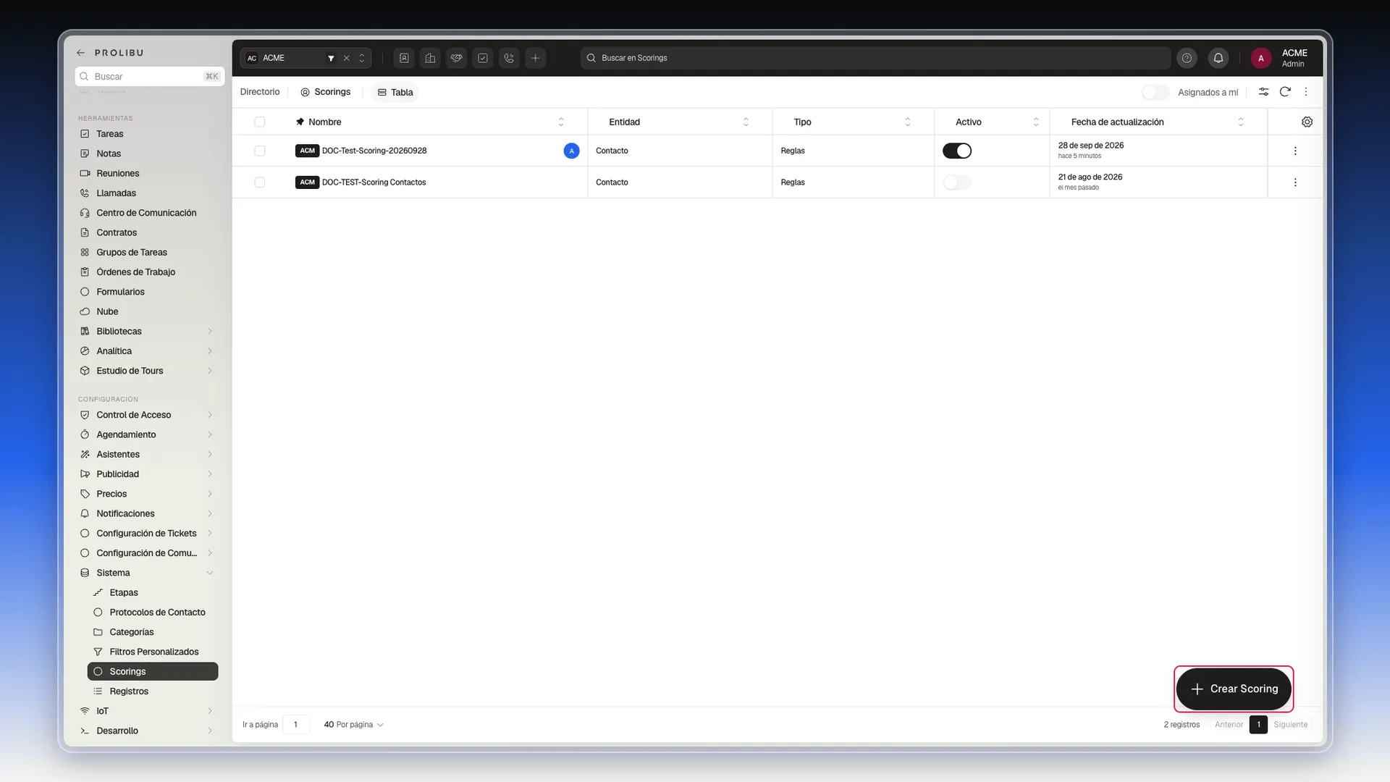Check the DOC-TEST-Scoring Contactos row checkbox
Screen dimensions: 1390x782
[260, 182]
